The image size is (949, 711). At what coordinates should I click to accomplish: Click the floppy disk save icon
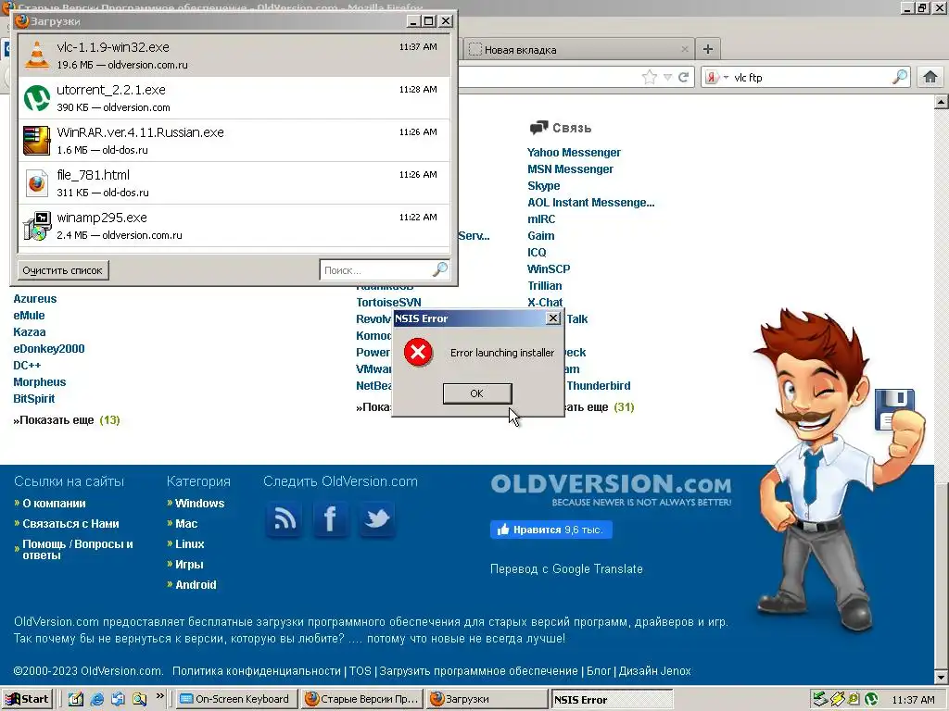(x=894, y=410)
